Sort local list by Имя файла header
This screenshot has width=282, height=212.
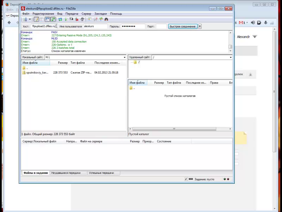pyautogui.click(x=36, y=63)
